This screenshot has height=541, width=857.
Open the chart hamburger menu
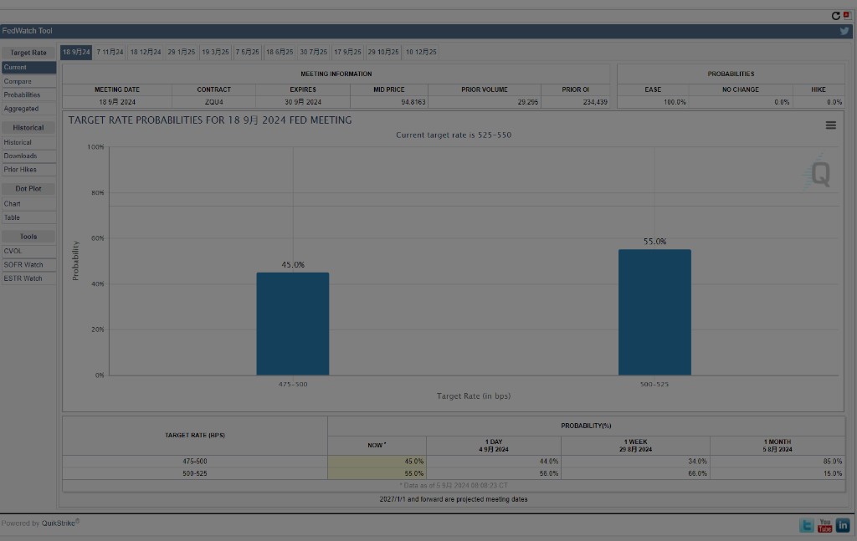830,125
